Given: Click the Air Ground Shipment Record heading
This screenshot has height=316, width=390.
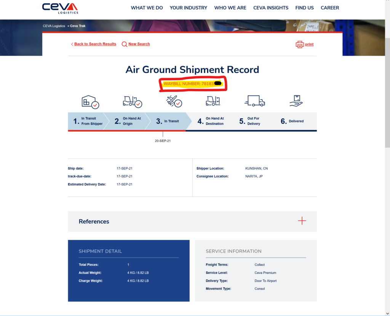Looking at the screenshot, I should click(x=192, y=70).
